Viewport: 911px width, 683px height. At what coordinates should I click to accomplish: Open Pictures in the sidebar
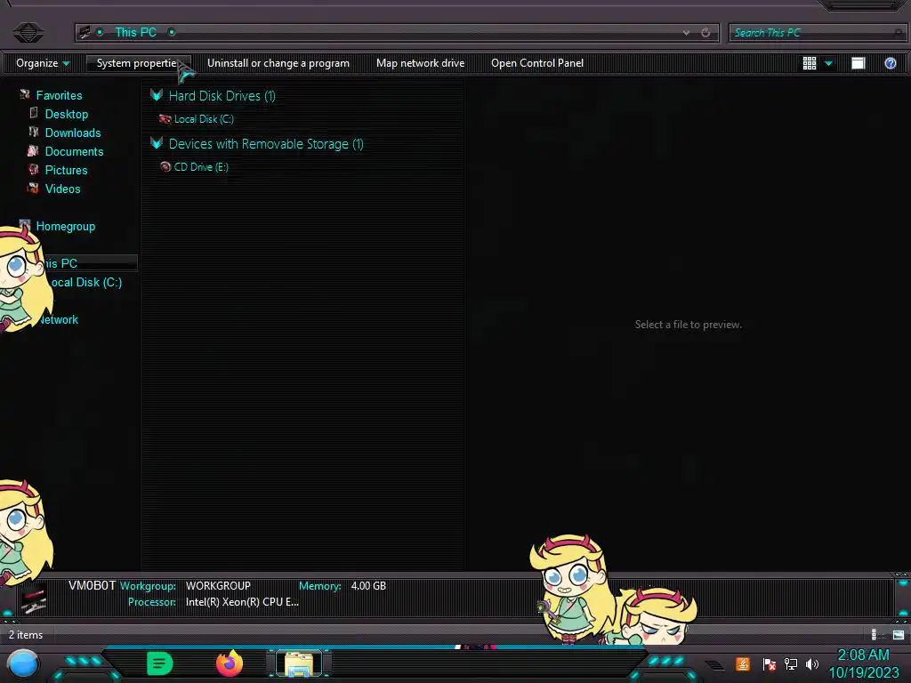pyautogui.click(x=66, y=170)
